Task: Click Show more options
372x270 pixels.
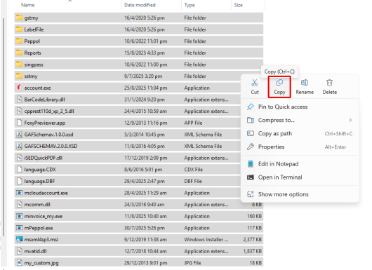Action: (x=300, y=194)
